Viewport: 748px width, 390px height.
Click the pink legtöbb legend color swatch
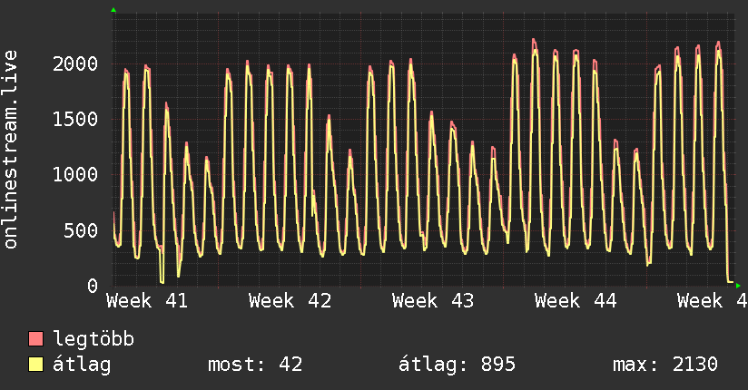(35, 339)
